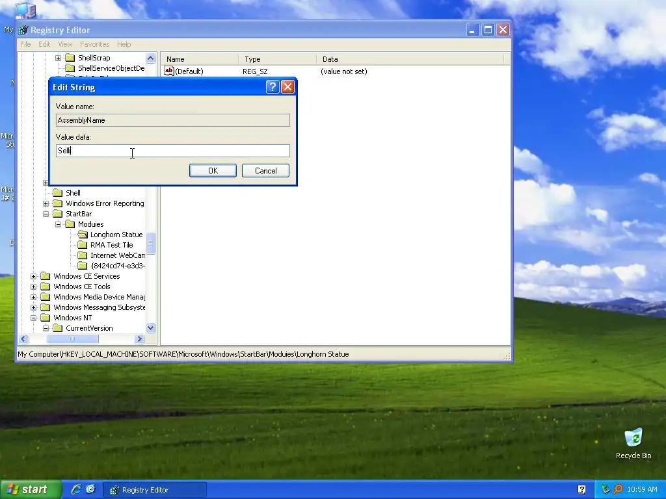
Task: Click the tree pane scroll down arrow
Action: pos(151,328)
